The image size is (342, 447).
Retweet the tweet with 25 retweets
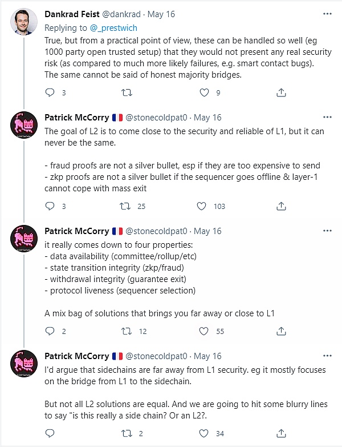(125, 206)
